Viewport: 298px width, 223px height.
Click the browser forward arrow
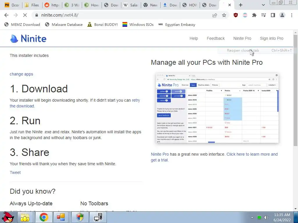coord(16,15)
